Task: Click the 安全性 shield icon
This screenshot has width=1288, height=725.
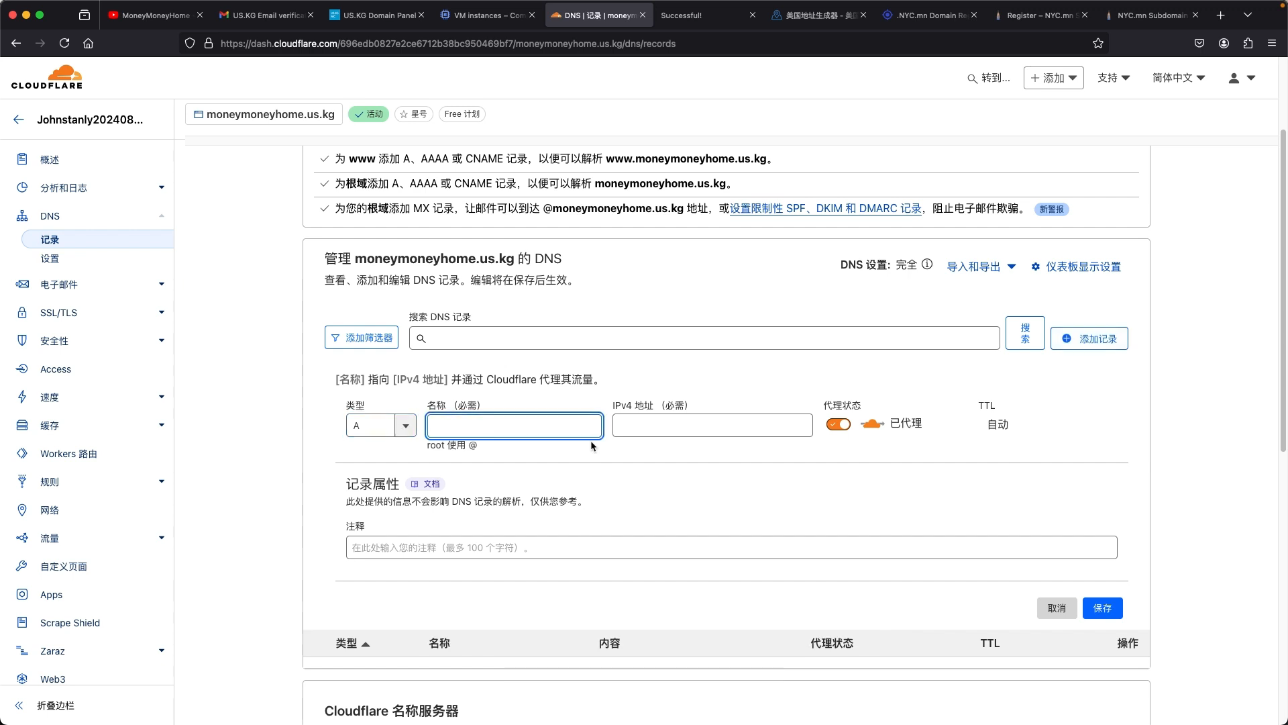Action: [22, 340]
